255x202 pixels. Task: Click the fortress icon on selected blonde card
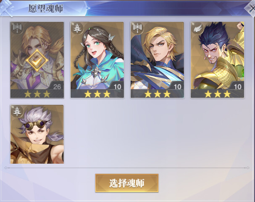click(x=17, y=28)
